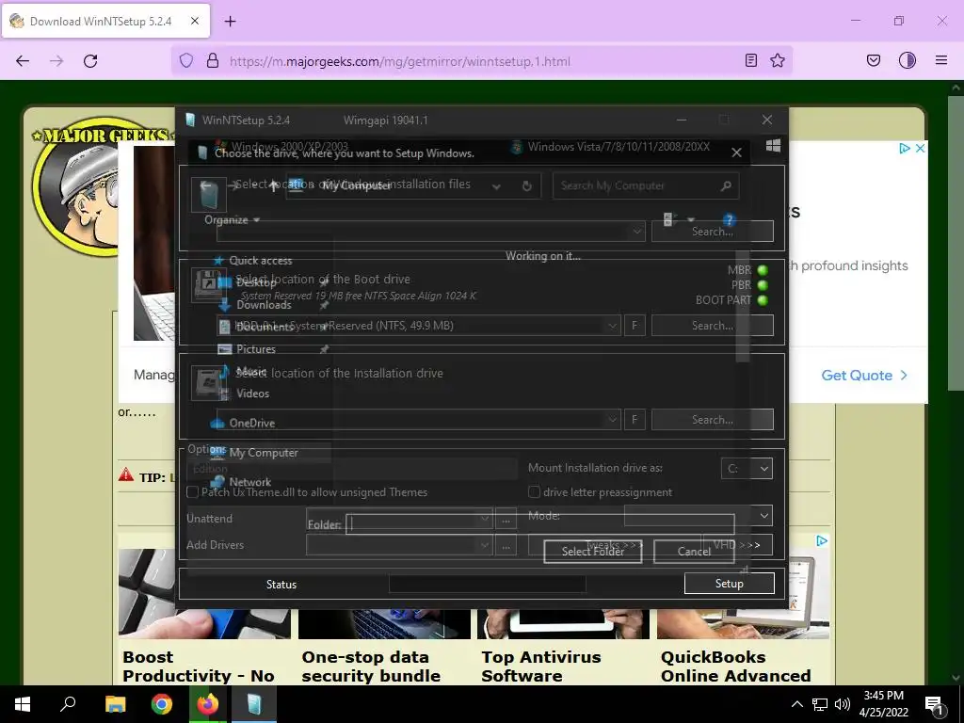
Task: Click Search for the Installation drive
Action: point(713,419)
